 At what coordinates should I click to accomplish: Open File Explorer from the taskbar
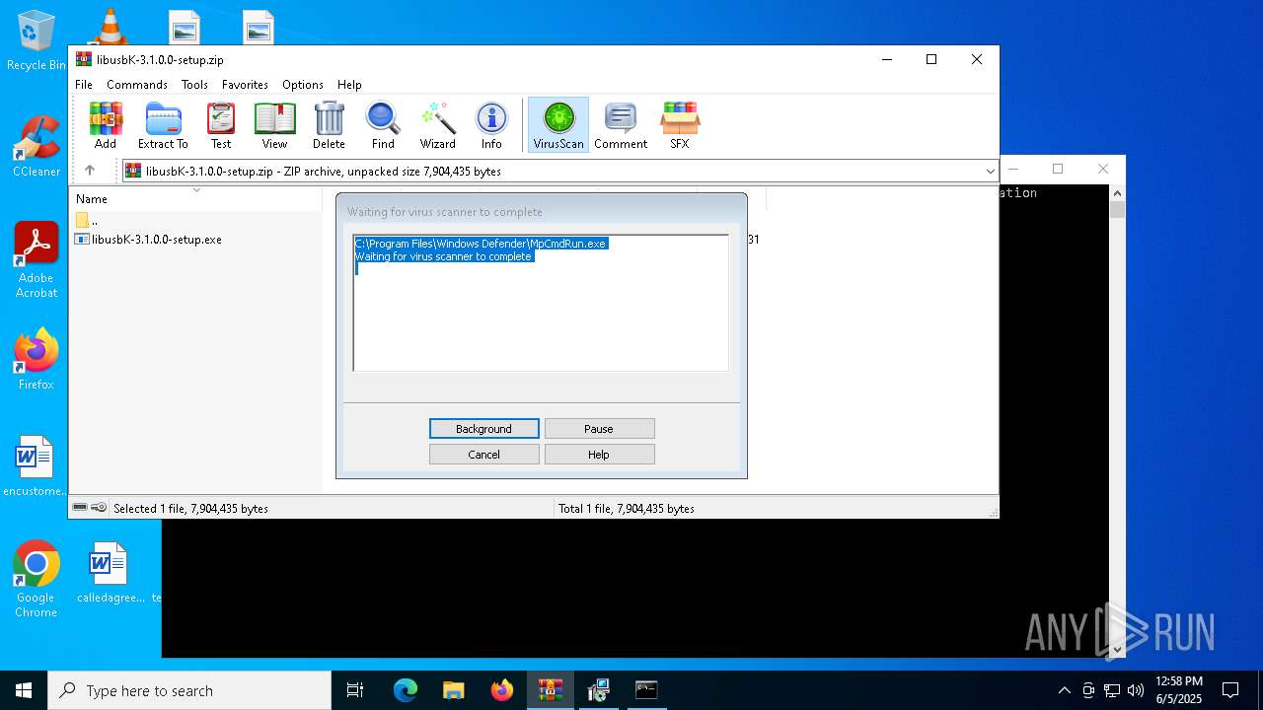click(x=453, y=690)
